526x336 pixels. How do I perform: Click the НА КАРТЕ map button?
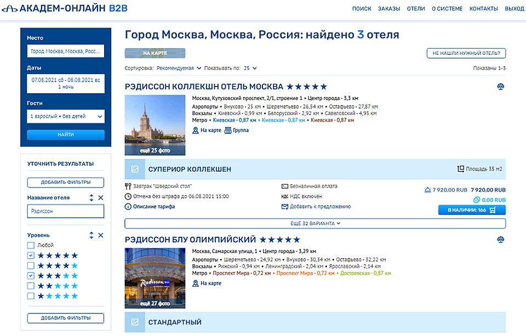[x=155, y=53]
